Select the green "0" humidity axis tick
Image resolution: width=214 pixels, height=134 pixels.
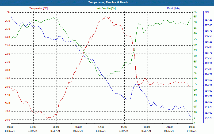pos(195,124)
